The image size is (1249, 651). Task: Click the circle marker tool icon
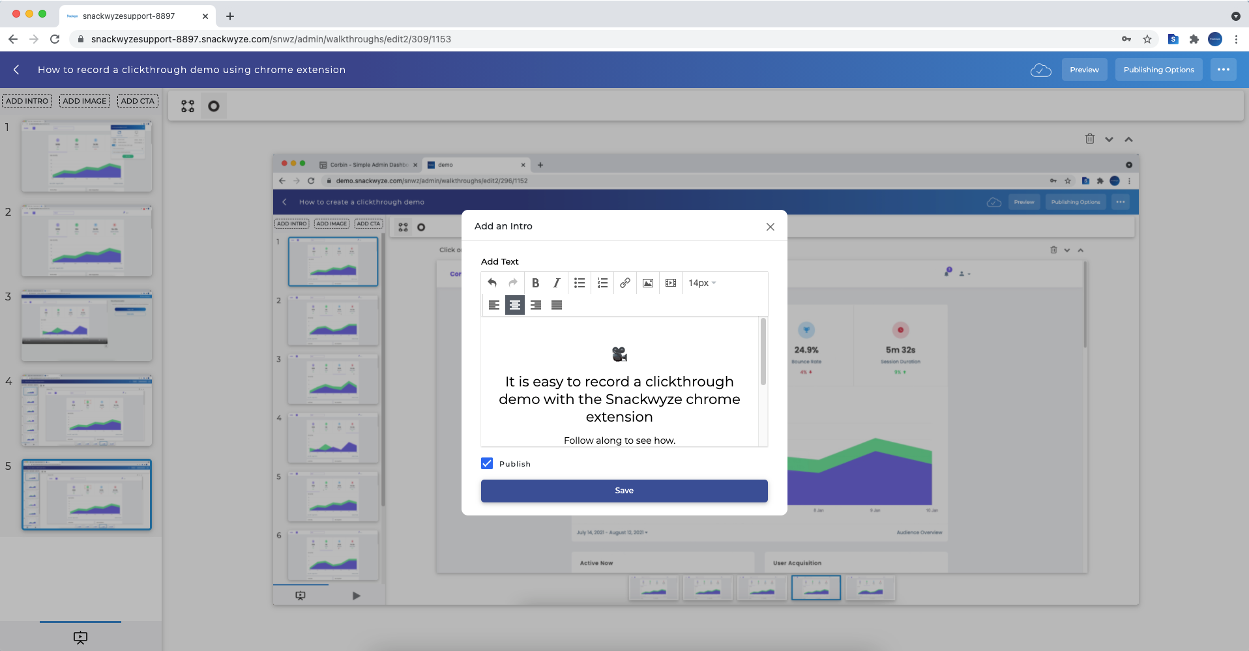click(214, 106)
